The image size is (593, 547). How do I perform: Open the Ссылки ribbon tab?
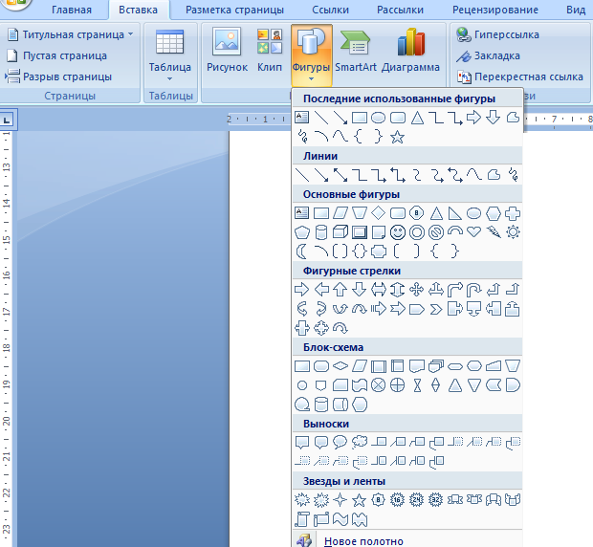coord(330,10)
